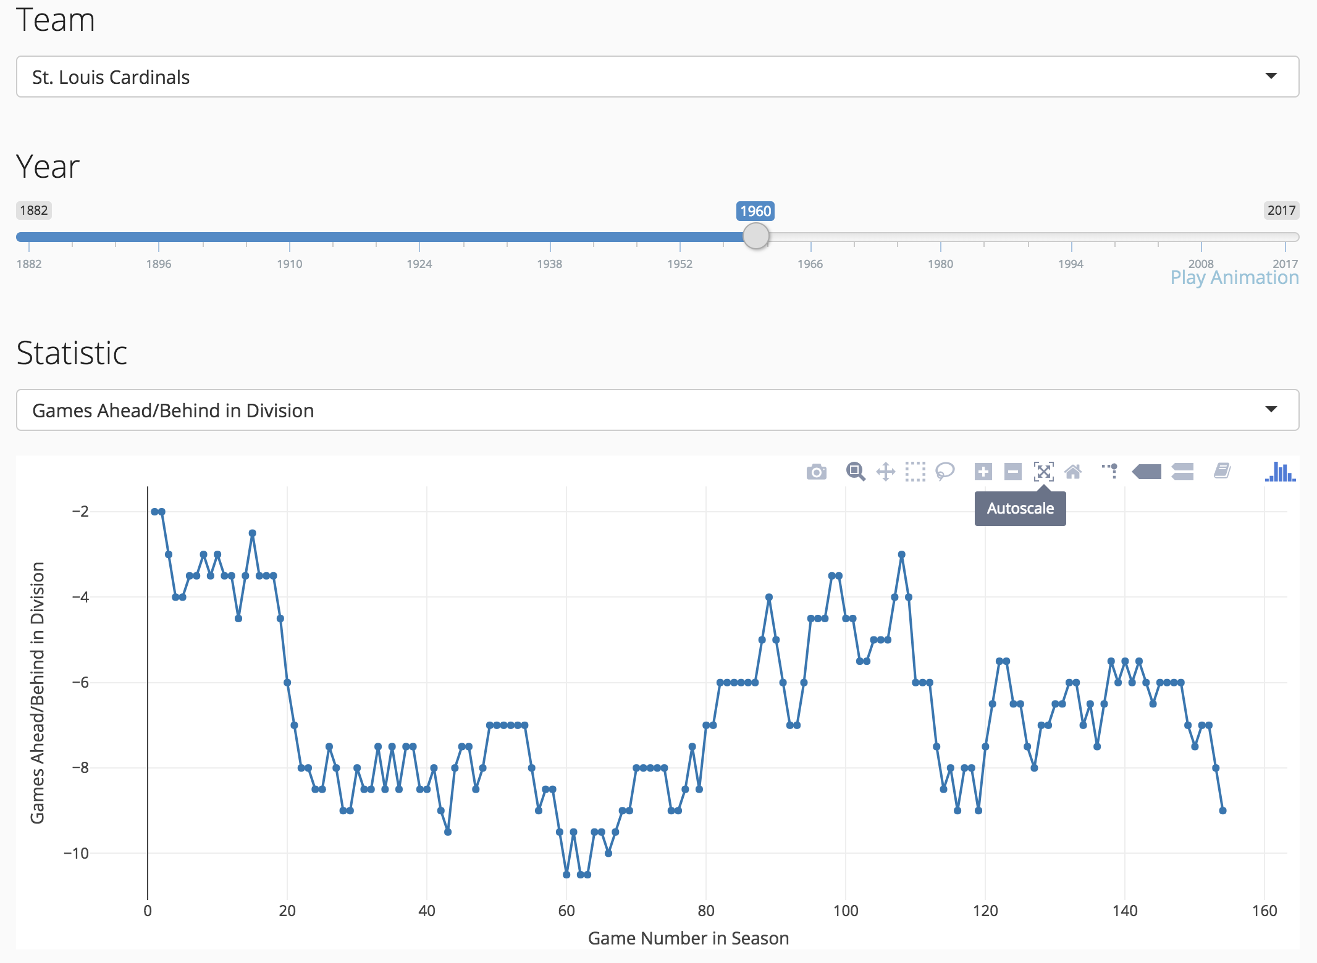This screenshot has height=963, width=1317.
Task: Click the Autoscale tooltip label
Action: (1020, 509)
